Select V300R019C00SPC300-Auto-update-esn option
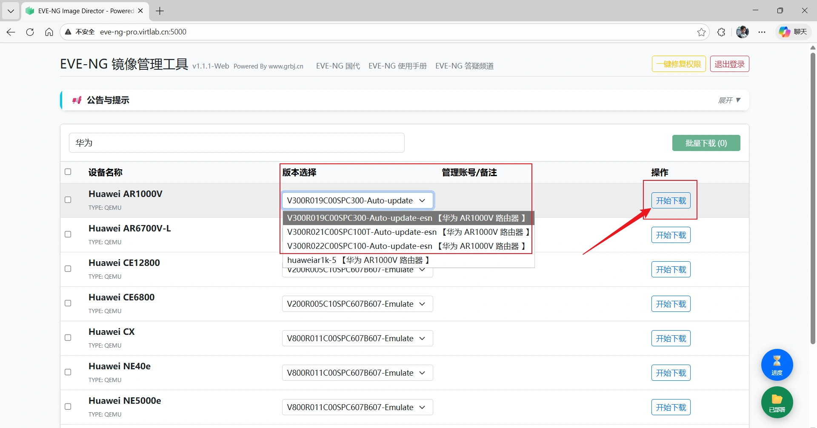 click(x=408, y=218)
